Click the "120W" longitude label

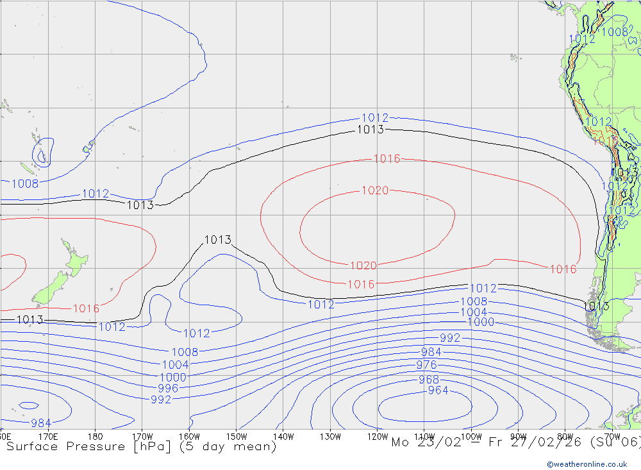[x=378, y=437]
